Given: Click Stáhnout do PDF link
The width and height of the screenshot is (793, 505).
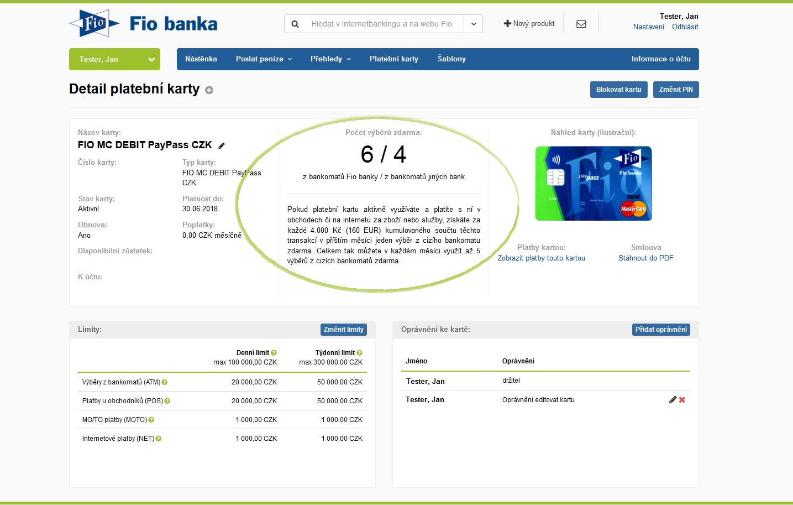Looking at the screenshot, I should point(646,258).
